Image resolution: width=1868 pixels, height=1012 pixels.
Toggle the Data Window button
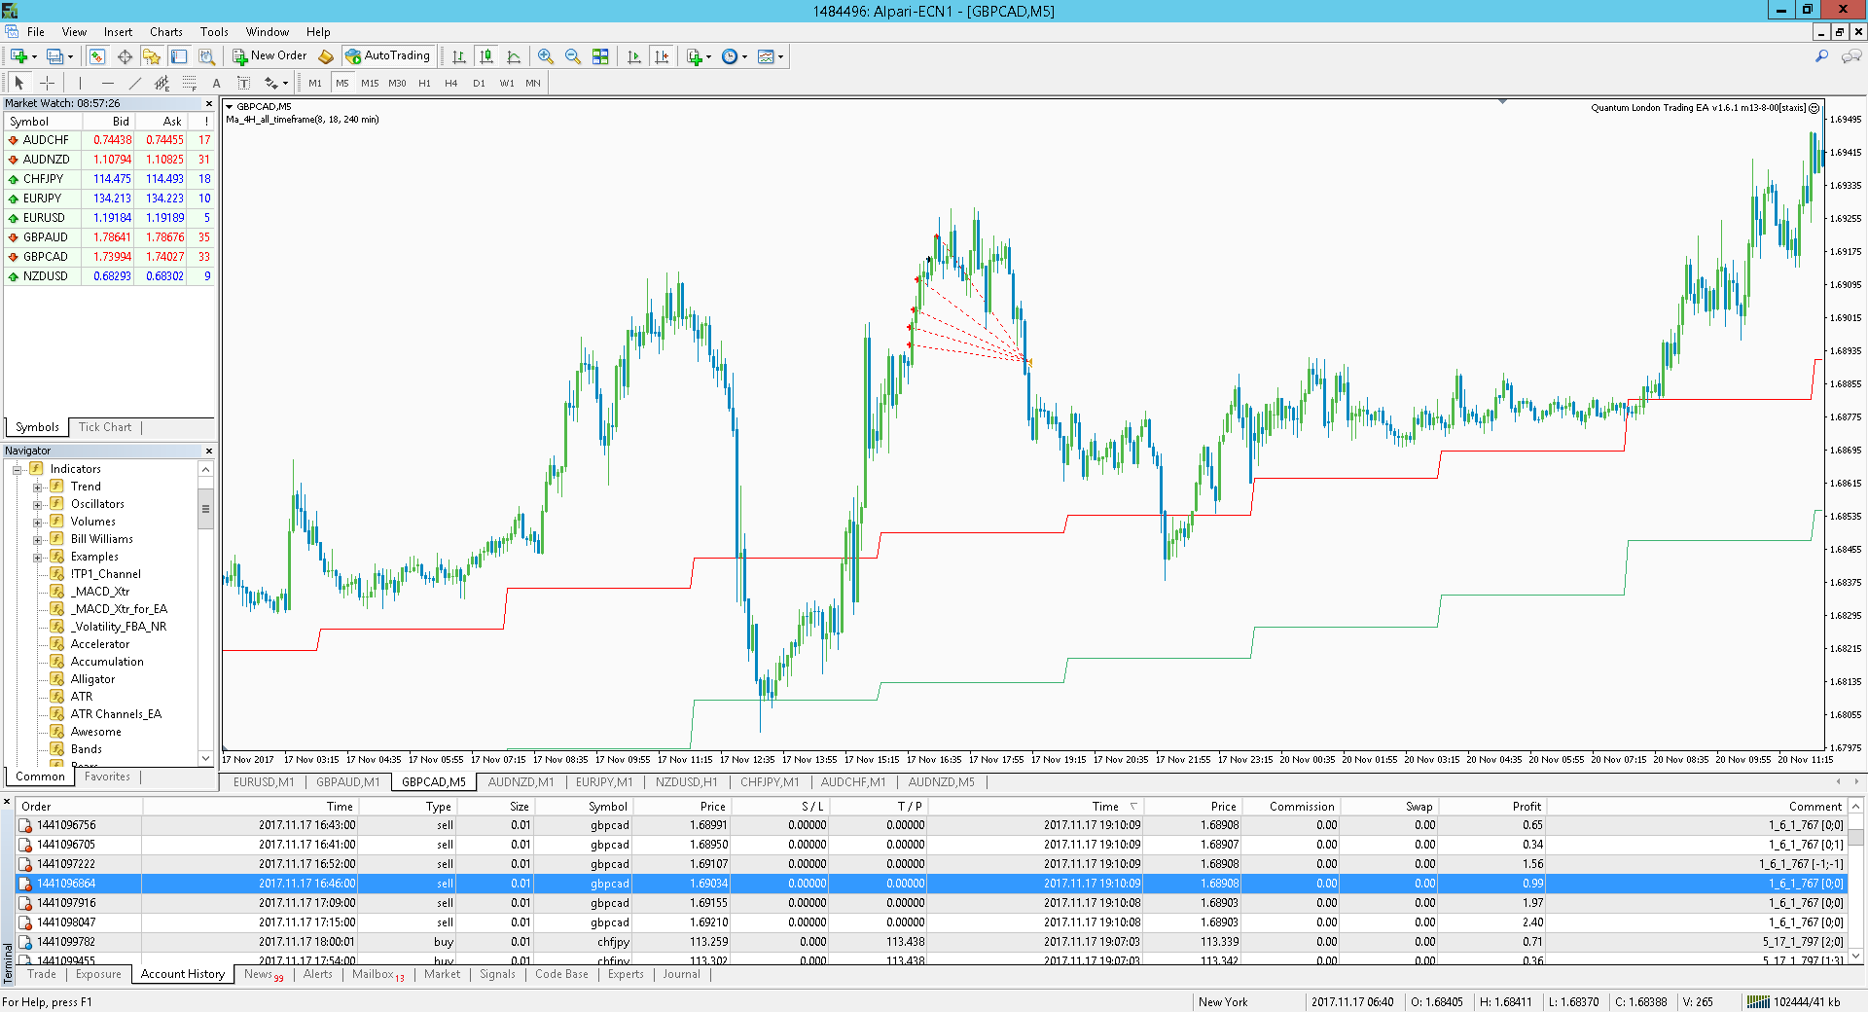pos(125,56)
